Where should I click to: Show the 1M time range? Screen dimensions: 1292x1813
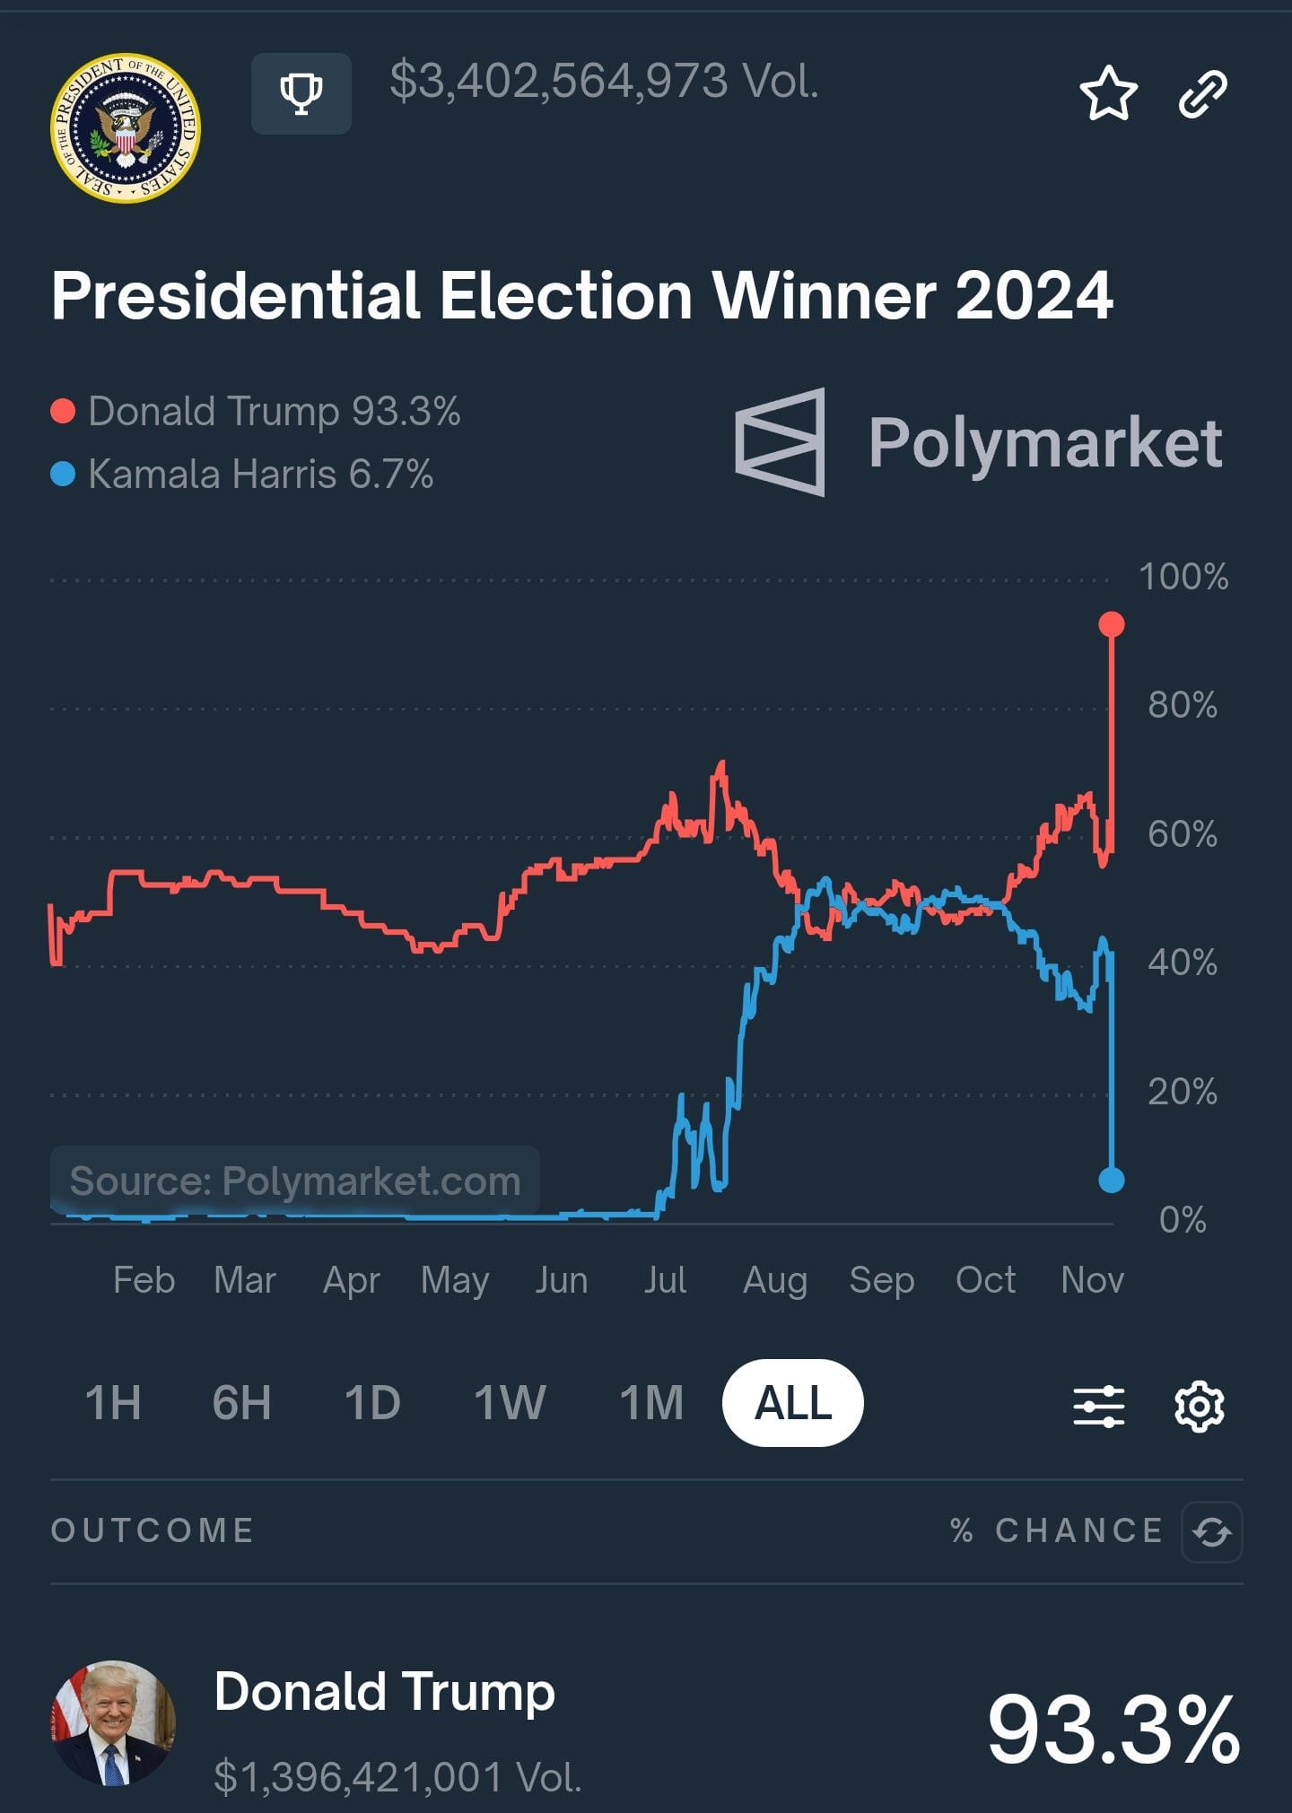pos(651,1403)
